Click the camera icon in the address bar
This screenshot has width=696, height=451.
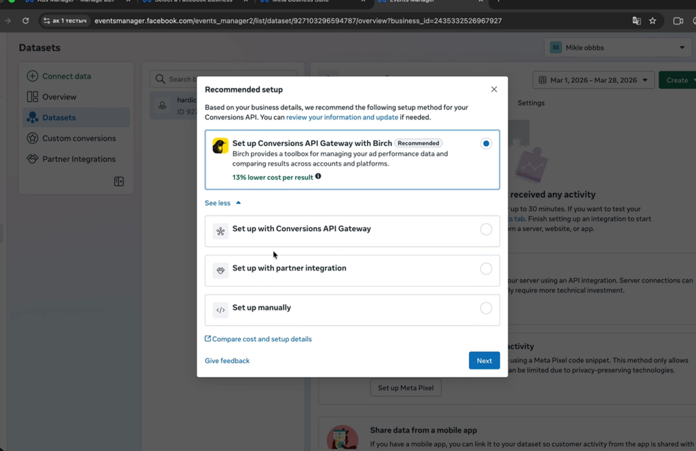[678, 21]
